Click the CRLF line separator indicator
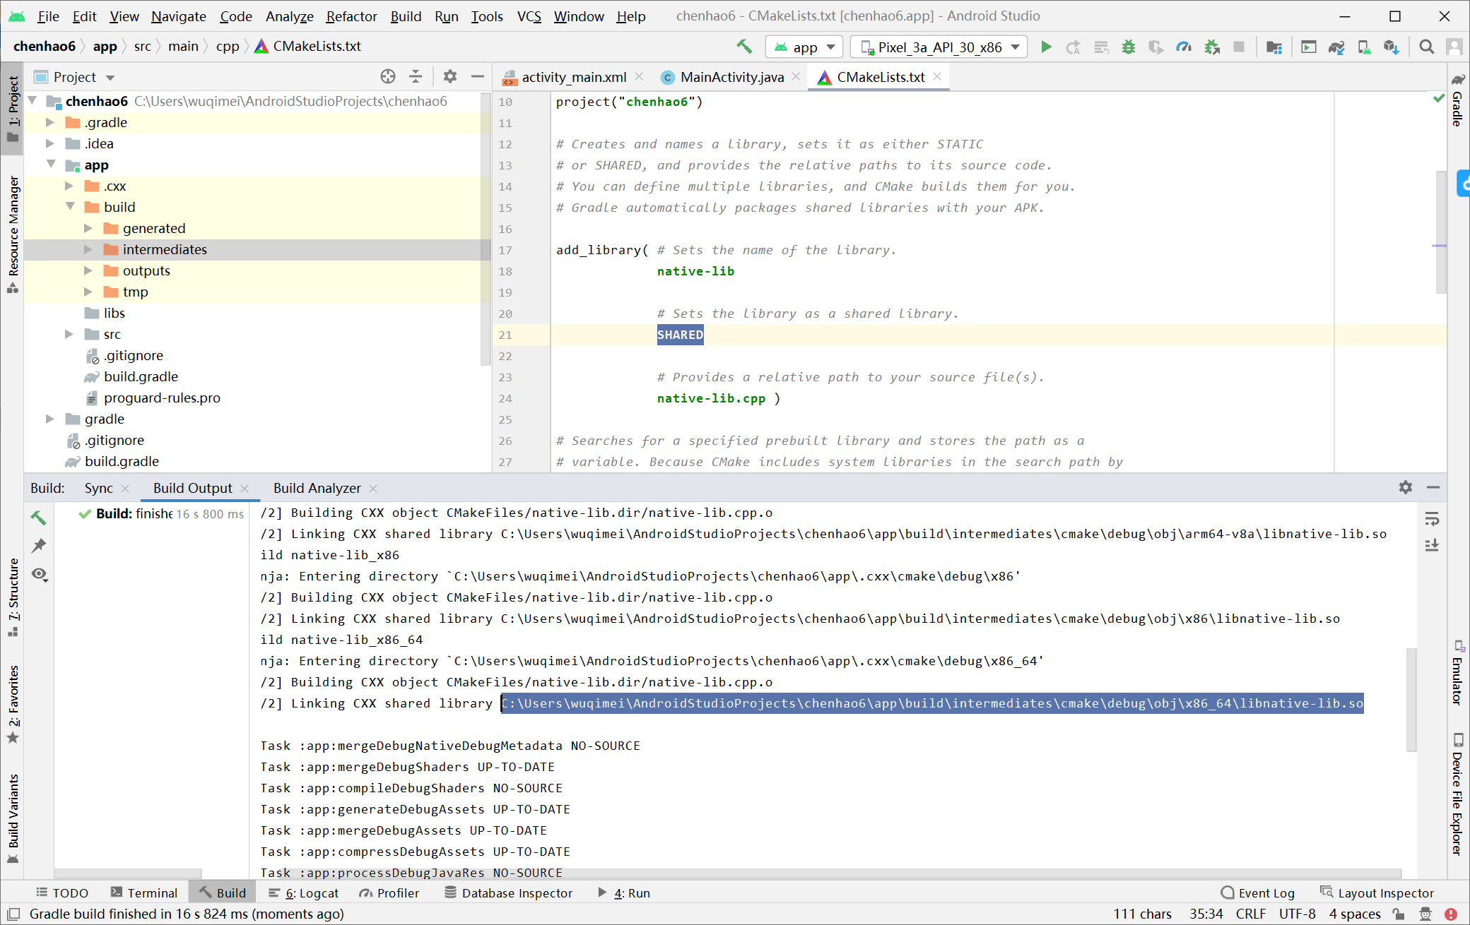The image size is (1470, 925). (x=1250, y=914)
